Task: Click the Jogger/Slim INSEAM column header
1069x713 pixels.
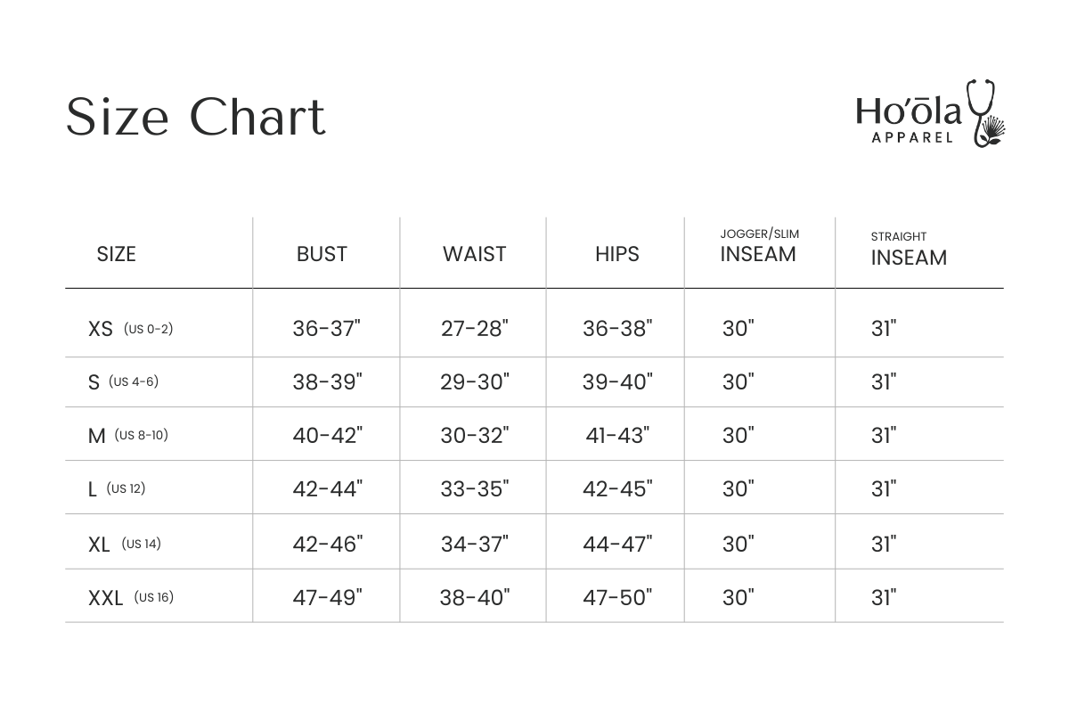Action: [x=759, y=247]
